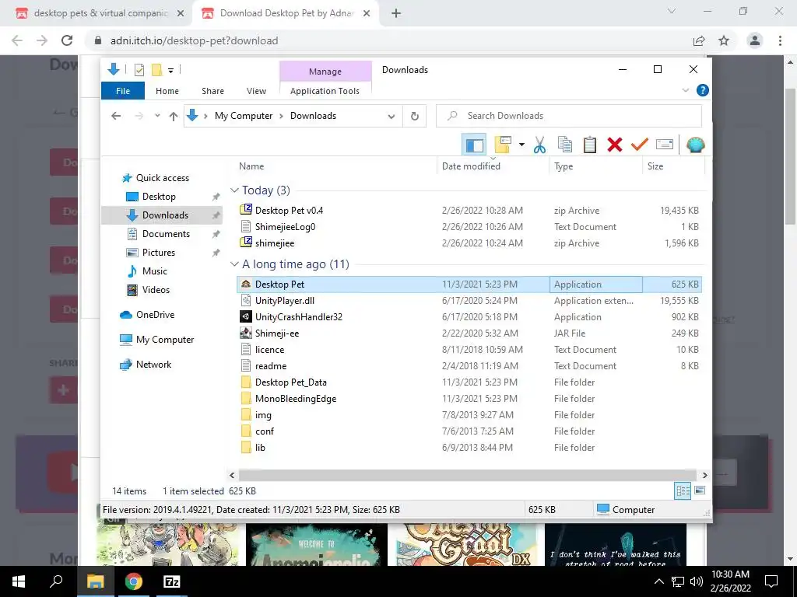Open a new Chrome tab
The image size is (797, 597).
click(396, 13)
